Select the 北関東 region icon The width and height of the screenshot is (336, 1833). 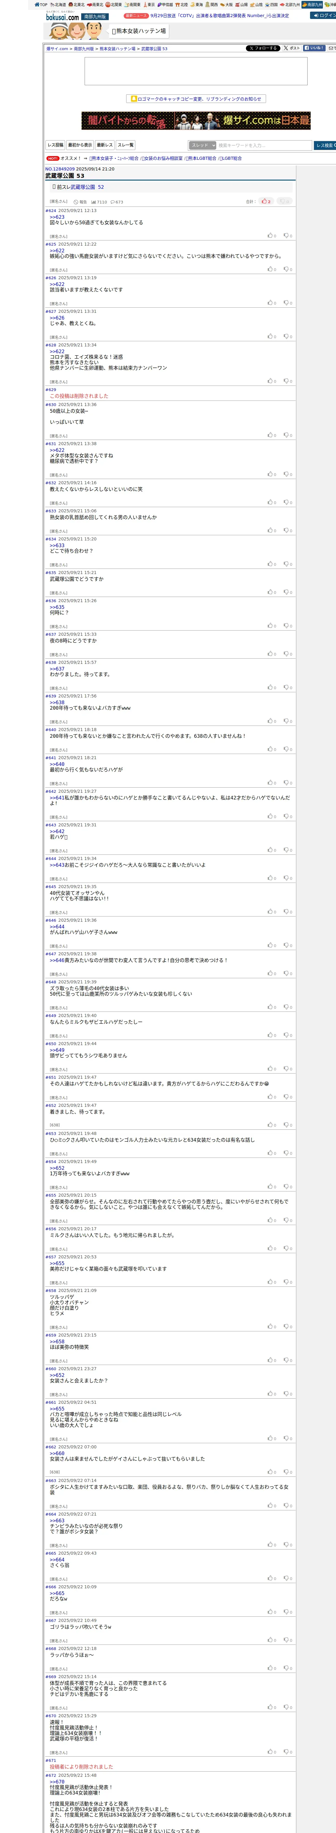[114, 4]
